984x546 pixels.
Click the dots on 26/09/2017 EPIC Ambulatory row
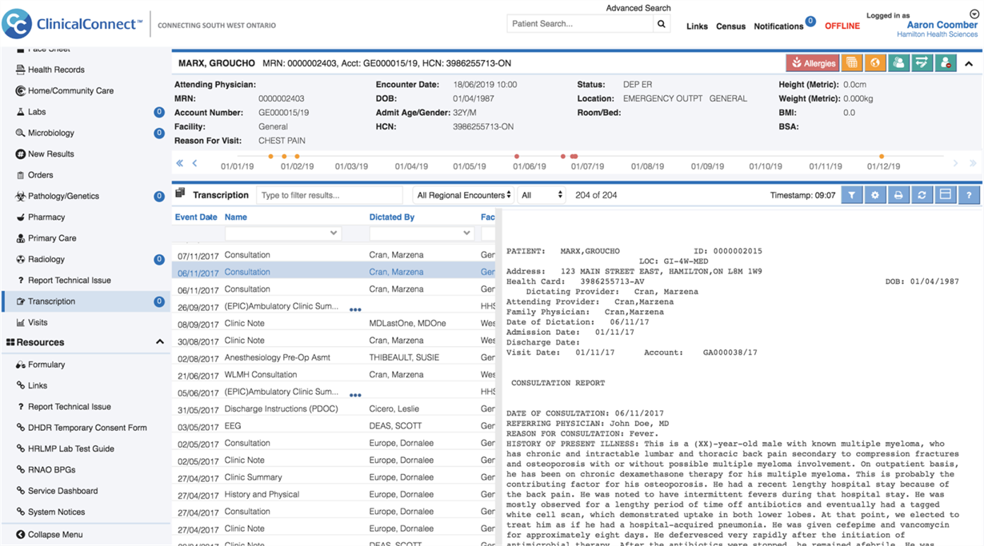pyautogui.click(x=355, y=309)
